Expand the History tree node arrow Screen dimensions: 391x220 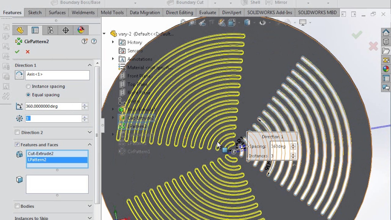(113, 42)
